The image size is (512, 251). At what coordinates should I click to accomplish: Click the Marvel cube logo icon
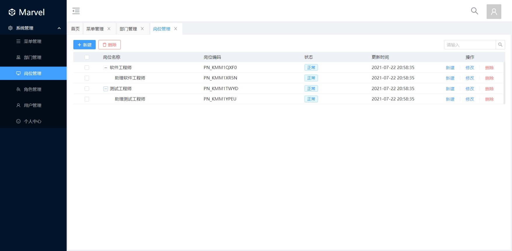pyautogui.click(x=12, y=12)
